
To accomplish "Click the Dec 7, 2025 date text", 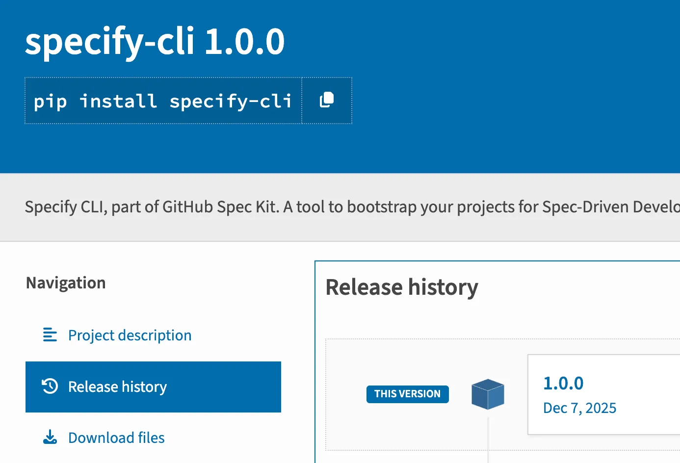I will [x=579, y=408].
